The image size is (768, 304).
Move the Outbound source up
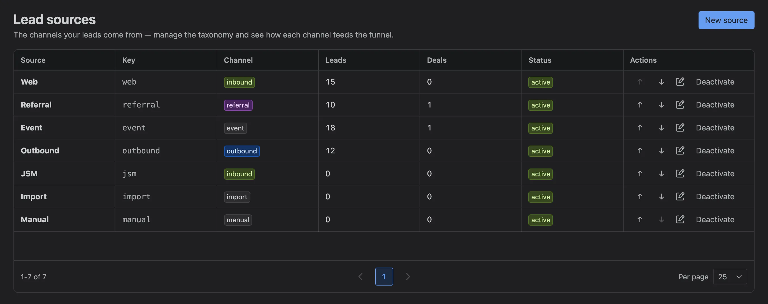coord(640,151)
